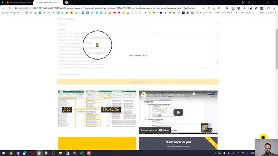
Task: Open Firefox from the taskbar
Action: (x=75, y=153)
